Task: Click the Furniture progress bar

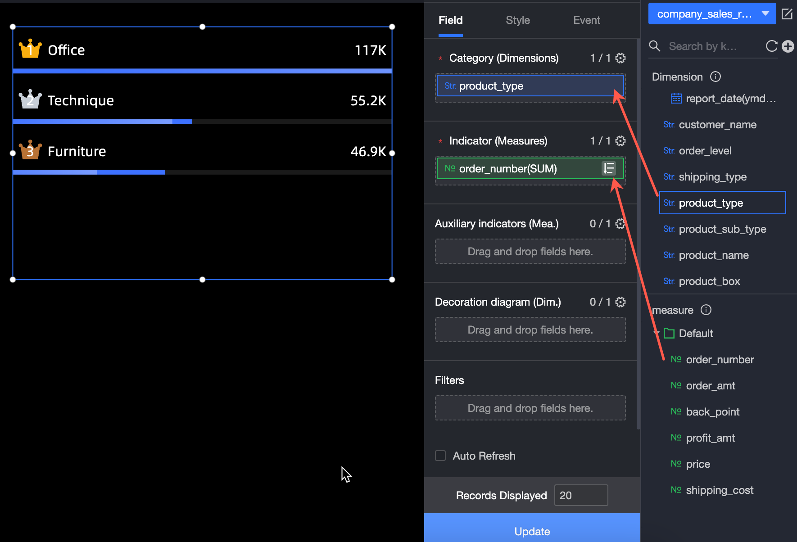Action: (202, 172)
